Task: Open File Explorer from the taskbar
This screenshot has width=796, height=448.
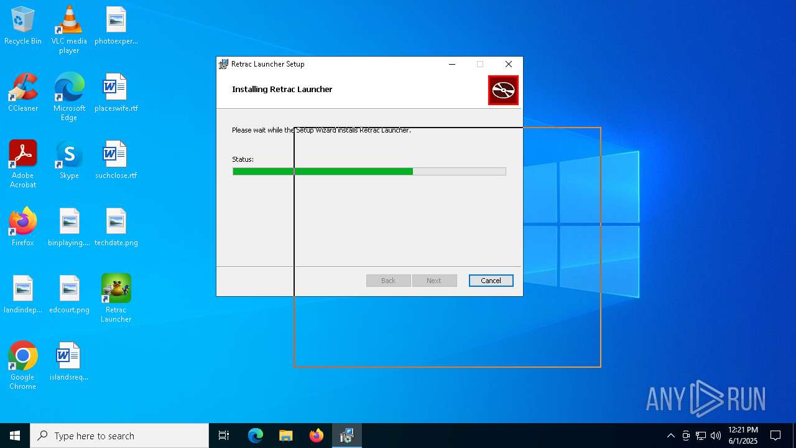Action: tap(285, 436)
